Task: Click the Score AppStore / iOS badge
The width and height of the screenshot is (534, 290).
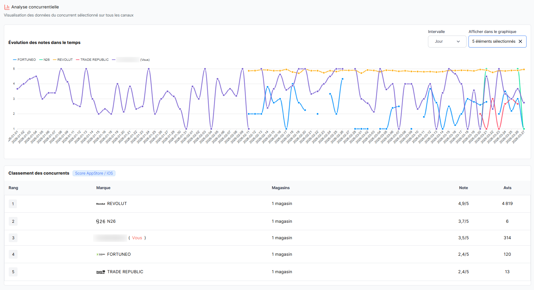Action: tap(94, 173)
